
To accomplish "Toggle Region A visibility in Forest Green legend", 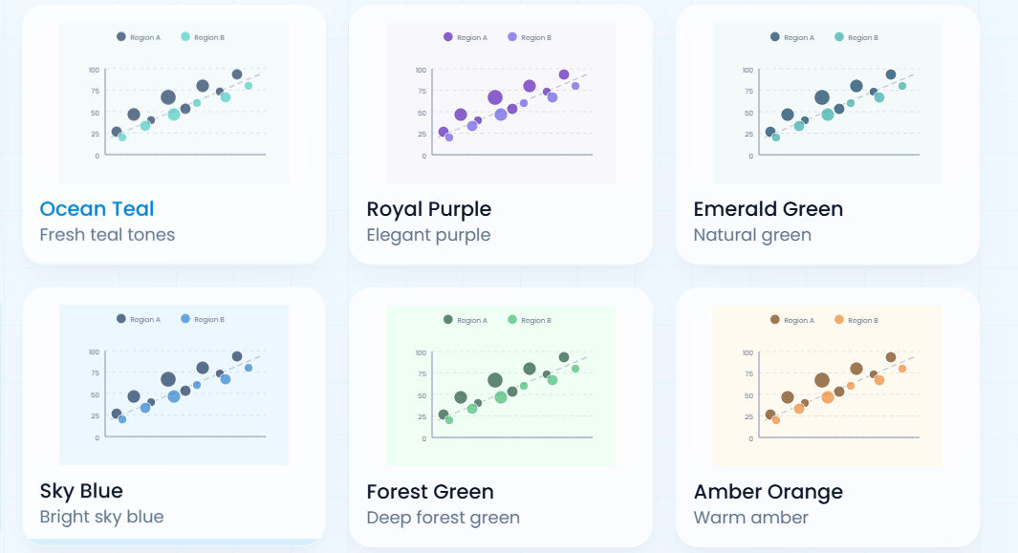I will pos(448,320).
